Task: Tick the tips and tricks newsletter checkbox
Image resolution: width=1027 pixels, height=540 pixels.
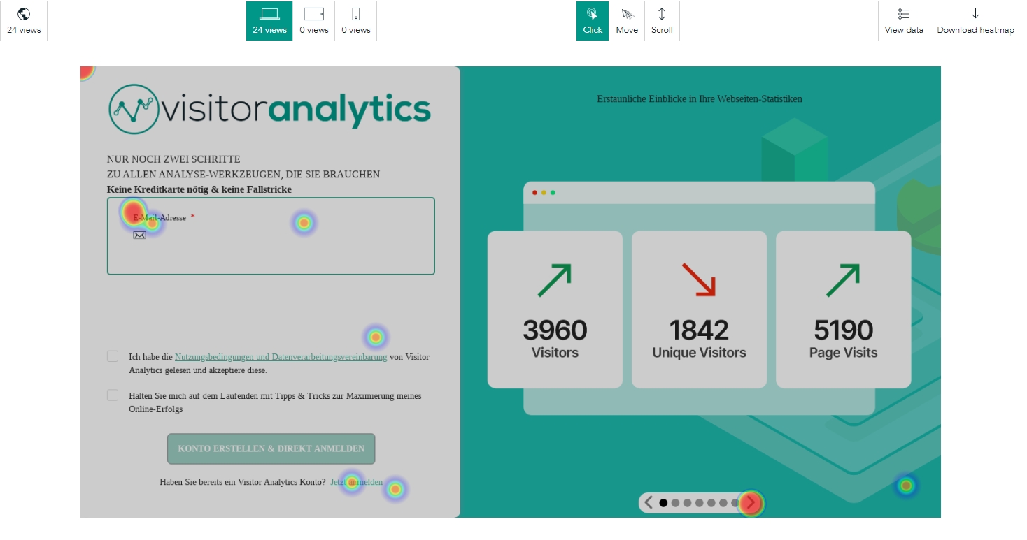Action: tap(113, 395)
